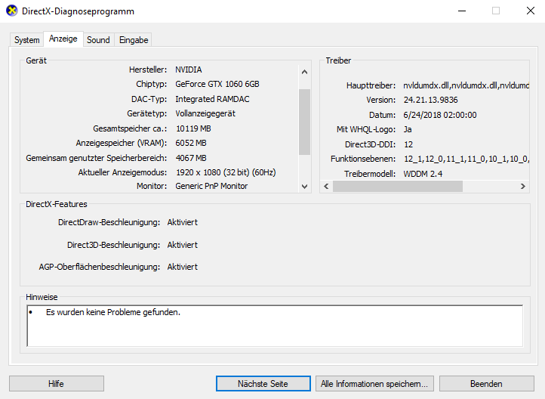The image size is (545, 399).
Task: Click the "DirectDraw-Beschleunigung:" label
Action: click(x=109, y=222)
